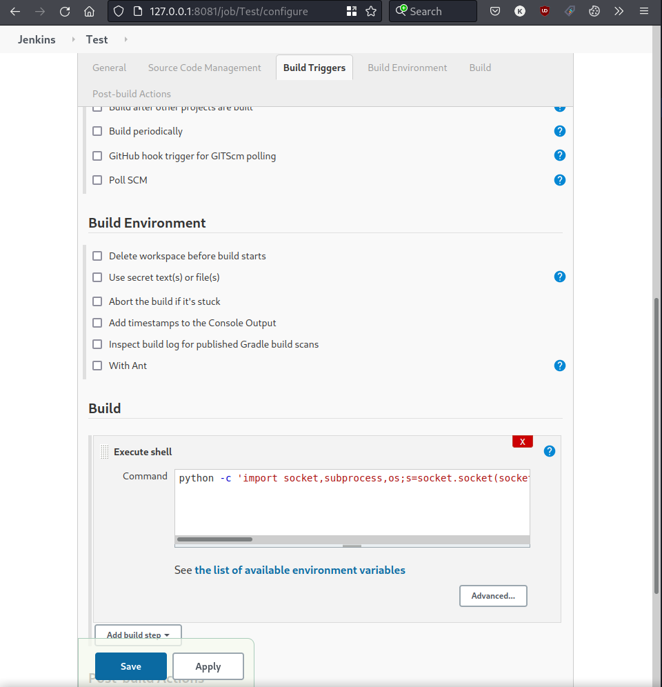Grab the Execute shell drag handle
The height and width of the screenshot is (687, 662).
[x=104, y=452]
